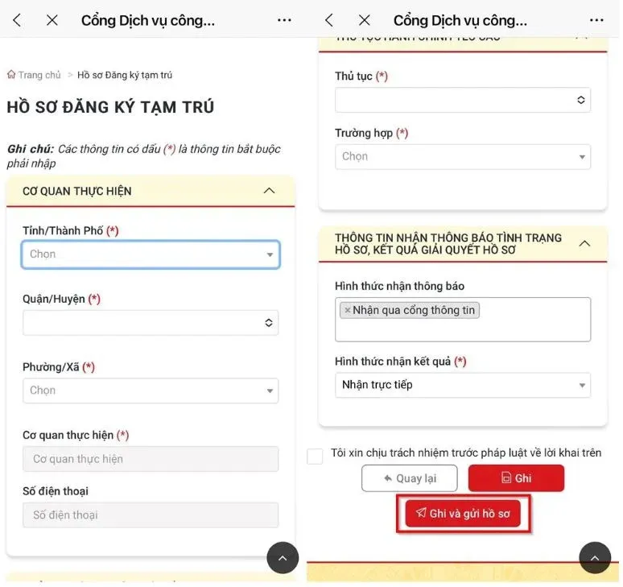
Task: Open the Tỉnh/Thành Phố dropdown
Action: coord(151,254)
